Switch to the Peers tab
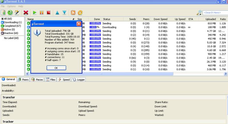Viewport: 228px width, 124px height. point(23,80)
